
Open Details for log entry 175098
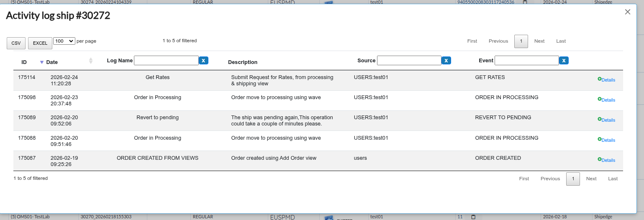pyautogui.click(x=606, y=100)
